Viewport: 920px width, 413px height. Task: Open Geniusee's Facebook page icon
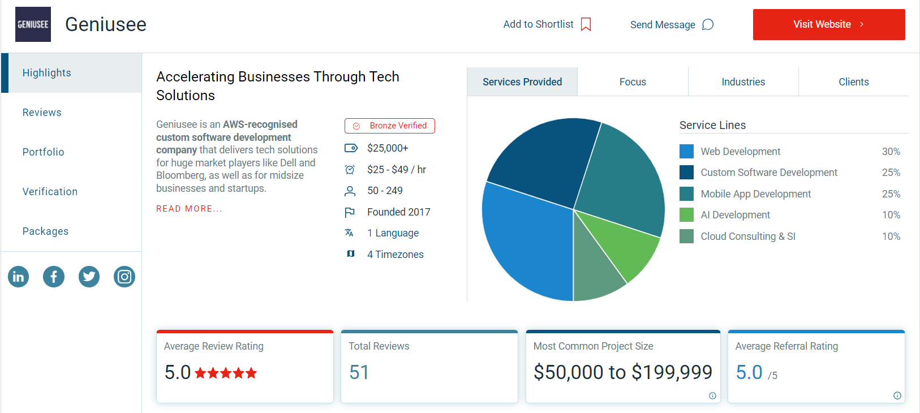pyautogui.click(x=54, y=277)
